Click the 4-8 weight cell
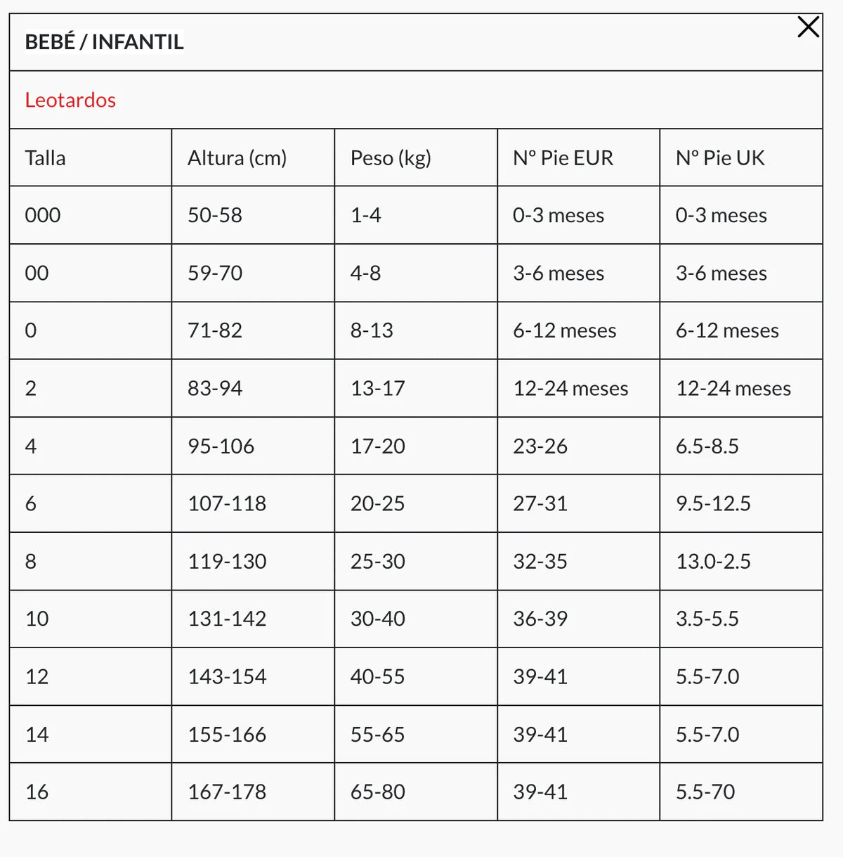This screenshot has height=857, width=843. point(365,273)
